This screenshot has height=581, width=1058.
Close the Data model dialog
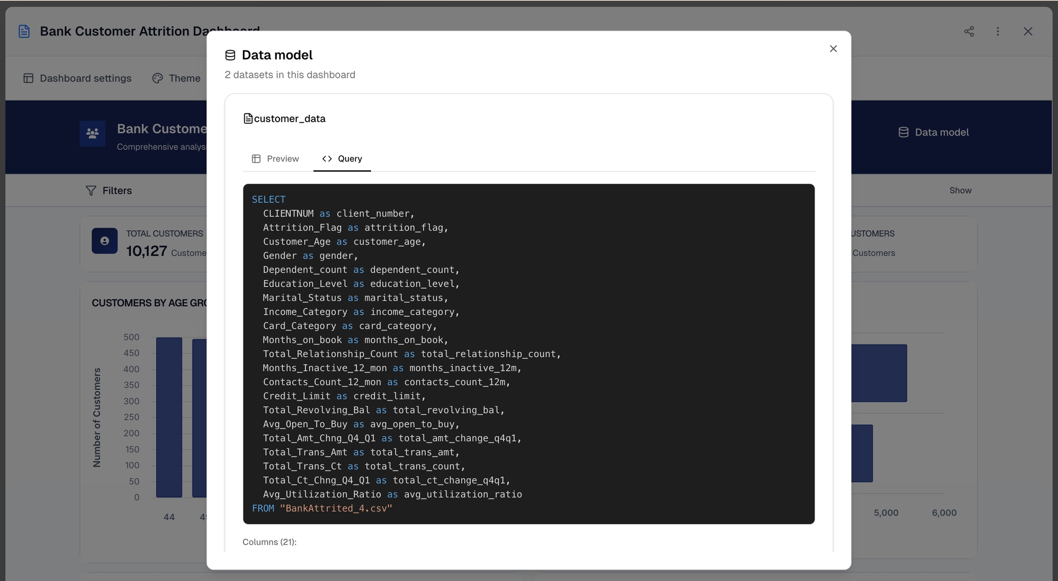[833, 49]
